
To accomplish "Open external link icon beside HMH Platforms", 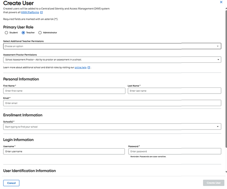I will click(x=41, y=13).
